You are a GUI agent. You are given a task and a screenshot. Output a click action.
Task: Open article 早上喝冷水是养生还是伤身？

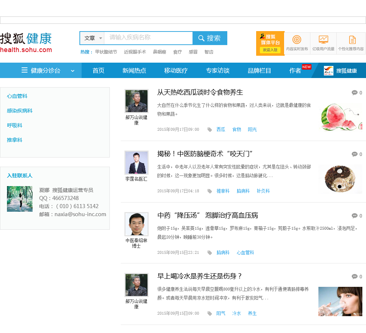point(199,276)
